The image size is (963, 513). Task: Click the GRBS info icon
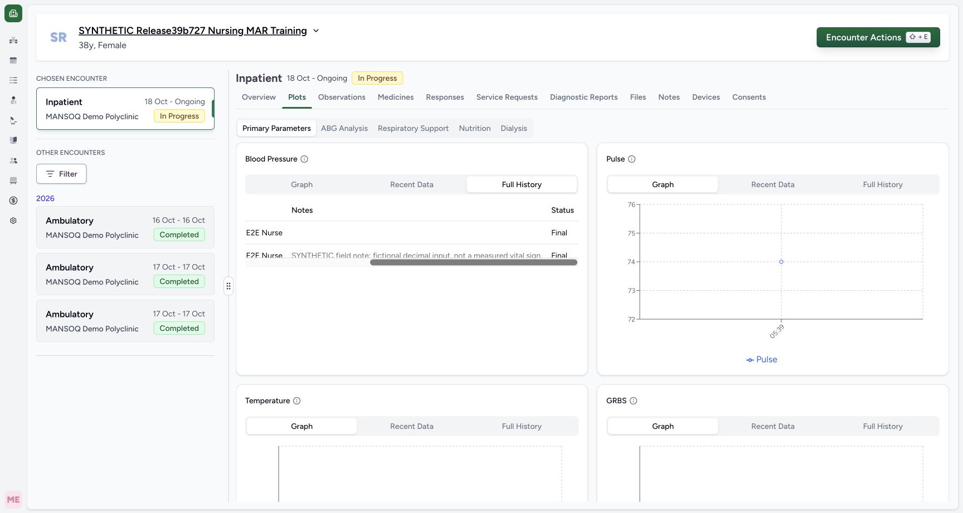(633, 400)
